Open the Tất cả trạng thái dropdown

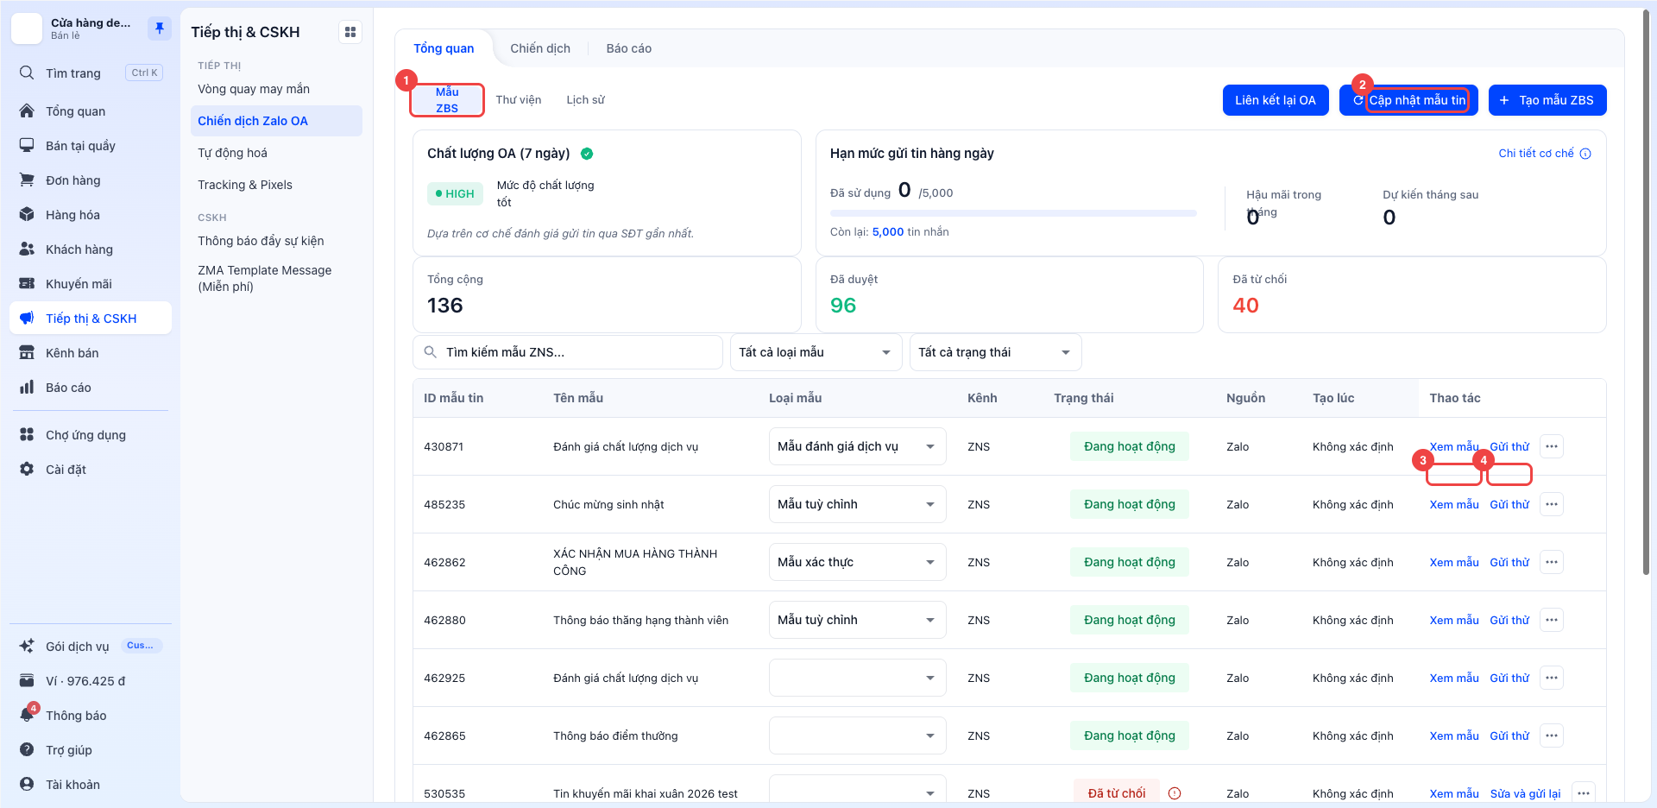(x=995, y=352)
